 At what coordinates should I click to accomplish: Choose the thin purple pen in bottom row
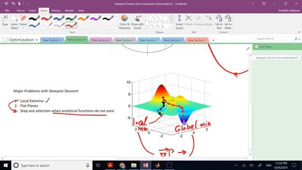click(x=59, y=25)
